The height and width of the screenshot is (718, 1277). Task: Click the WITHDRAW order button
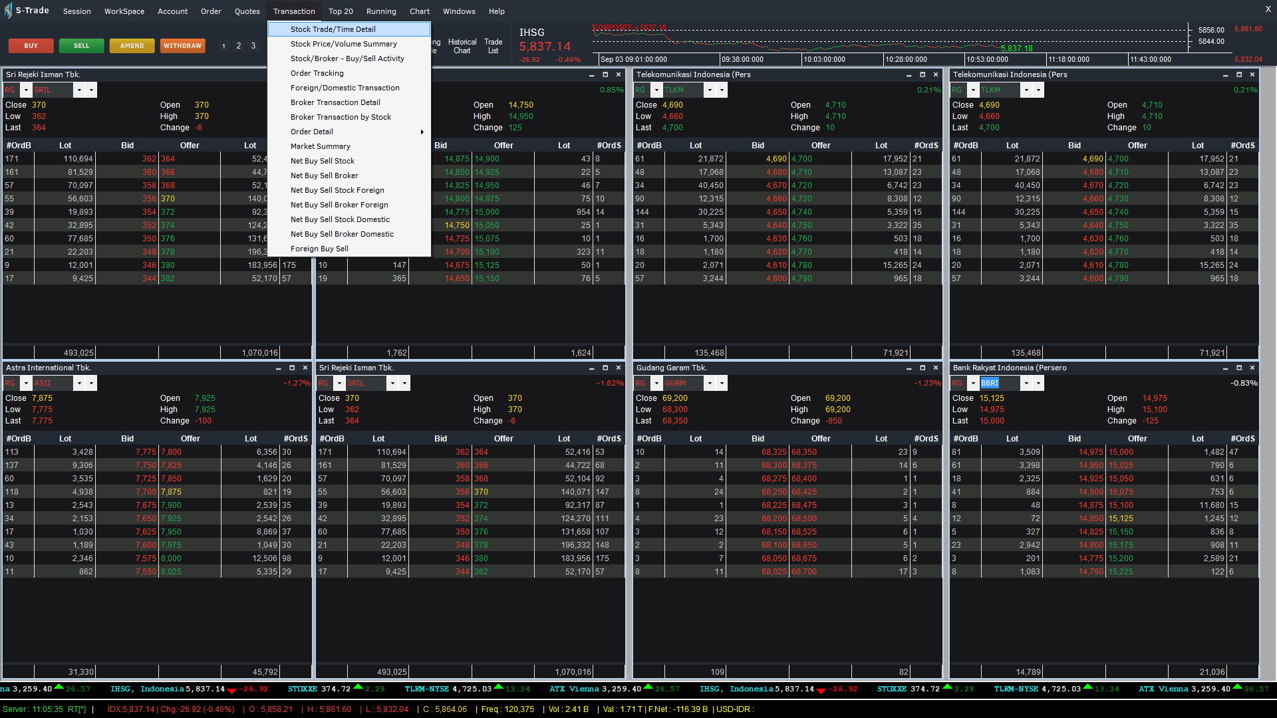pos(182,46)
